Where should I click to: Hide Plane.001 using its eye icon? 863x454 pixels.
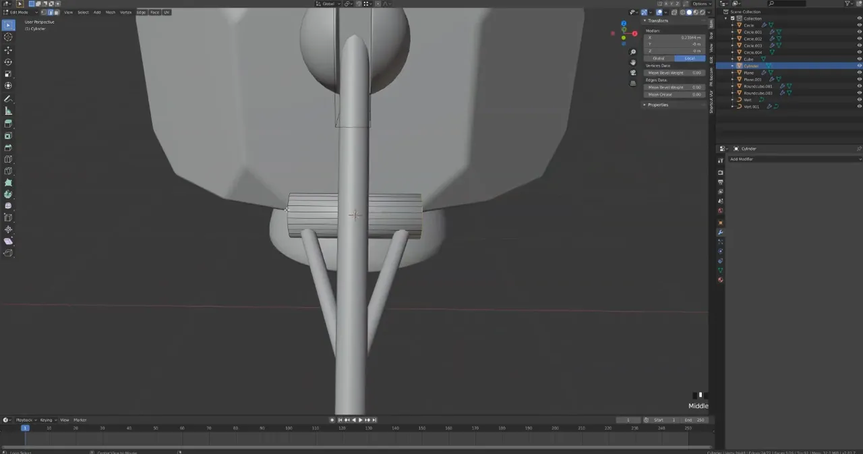(859, 79)
